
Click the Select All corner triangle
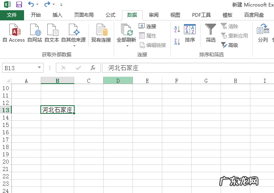[8, 80]
